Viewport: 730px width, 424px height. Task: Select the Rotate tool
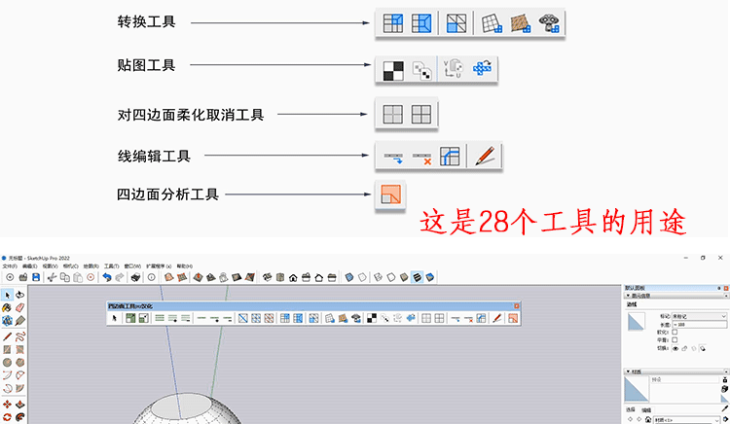point(7,417)
